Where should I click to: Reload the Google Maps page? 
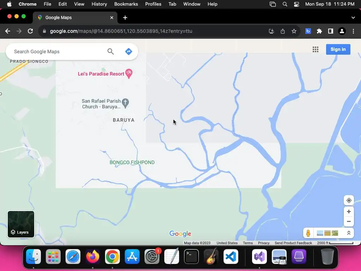[x=30, y=31]
